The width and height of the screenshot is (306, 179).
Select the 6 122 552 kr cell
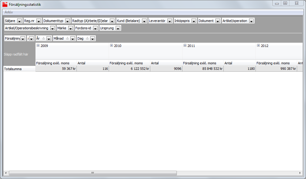pyautogui.click(x=129, y=69)
